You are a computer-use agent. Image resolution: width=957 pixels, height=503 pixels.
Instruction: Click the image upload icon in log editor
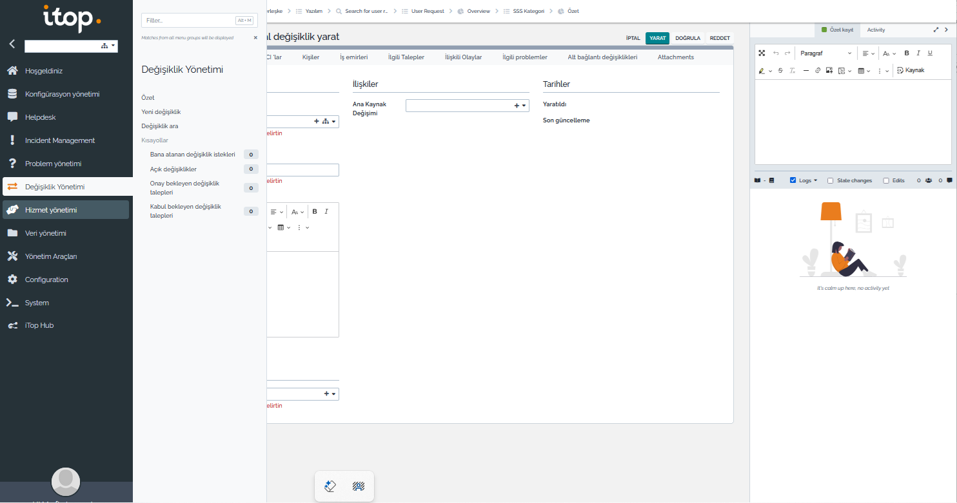[x=829, y=70]
